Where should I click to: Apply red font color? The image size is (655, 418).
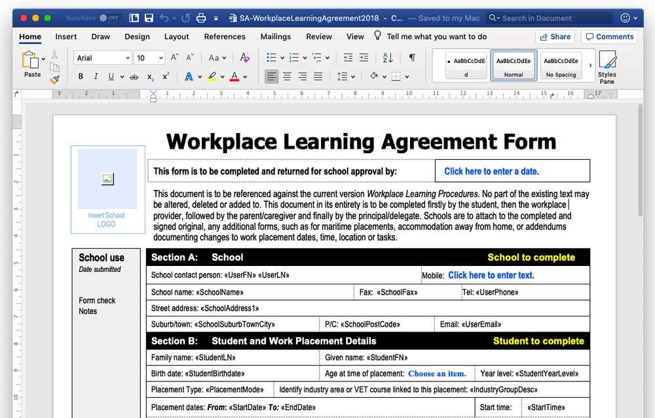[x=234, y=77]
